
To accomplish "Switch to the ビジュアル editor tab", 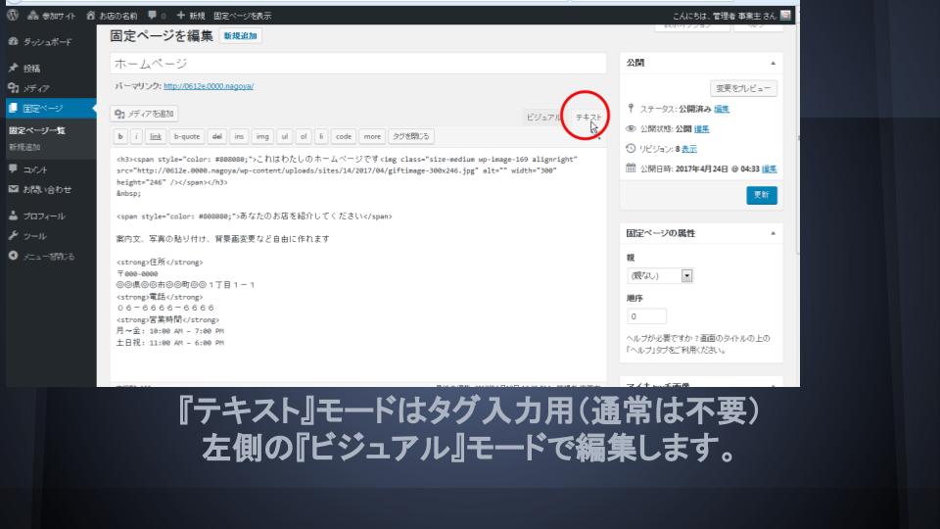I will [543, 117].
